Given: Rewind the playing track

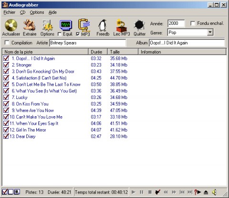Looking at the screenshot, I should tap(166, 192).
